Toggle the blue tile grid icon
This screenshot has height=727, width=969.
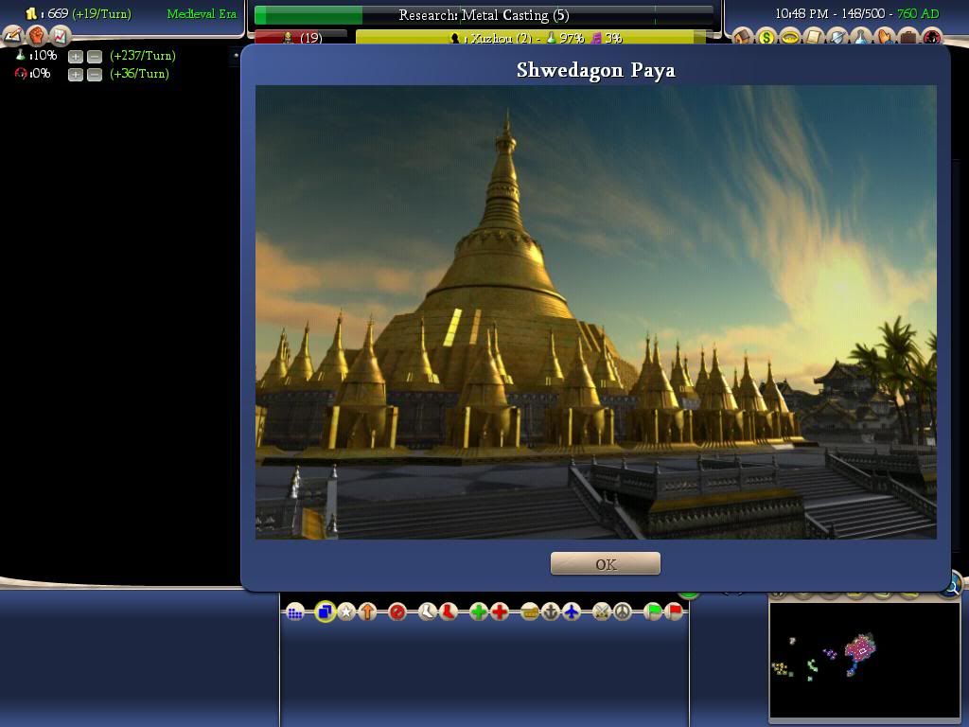pos(295,612)
